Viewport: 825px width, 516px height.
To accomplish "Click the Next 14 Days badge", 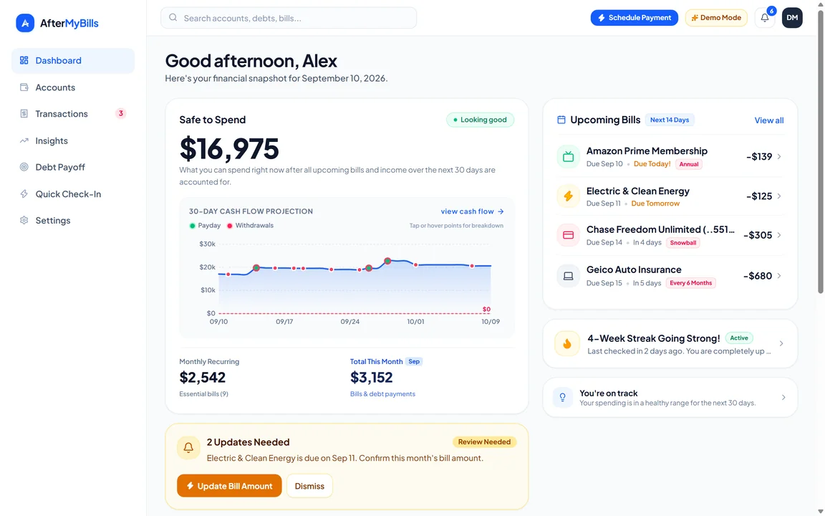I will click(670, 120).
